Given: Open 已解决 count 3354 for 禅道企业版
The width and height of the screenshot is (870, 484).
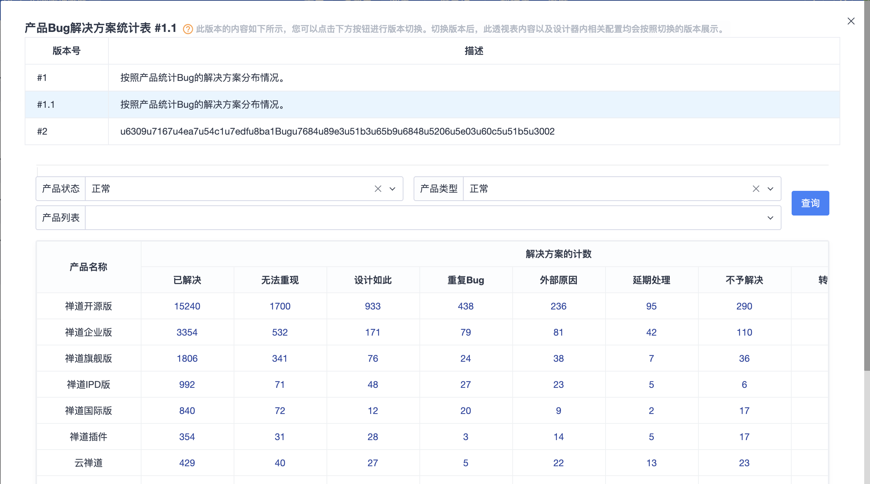Looking at the screenshot, I should 187,332.
